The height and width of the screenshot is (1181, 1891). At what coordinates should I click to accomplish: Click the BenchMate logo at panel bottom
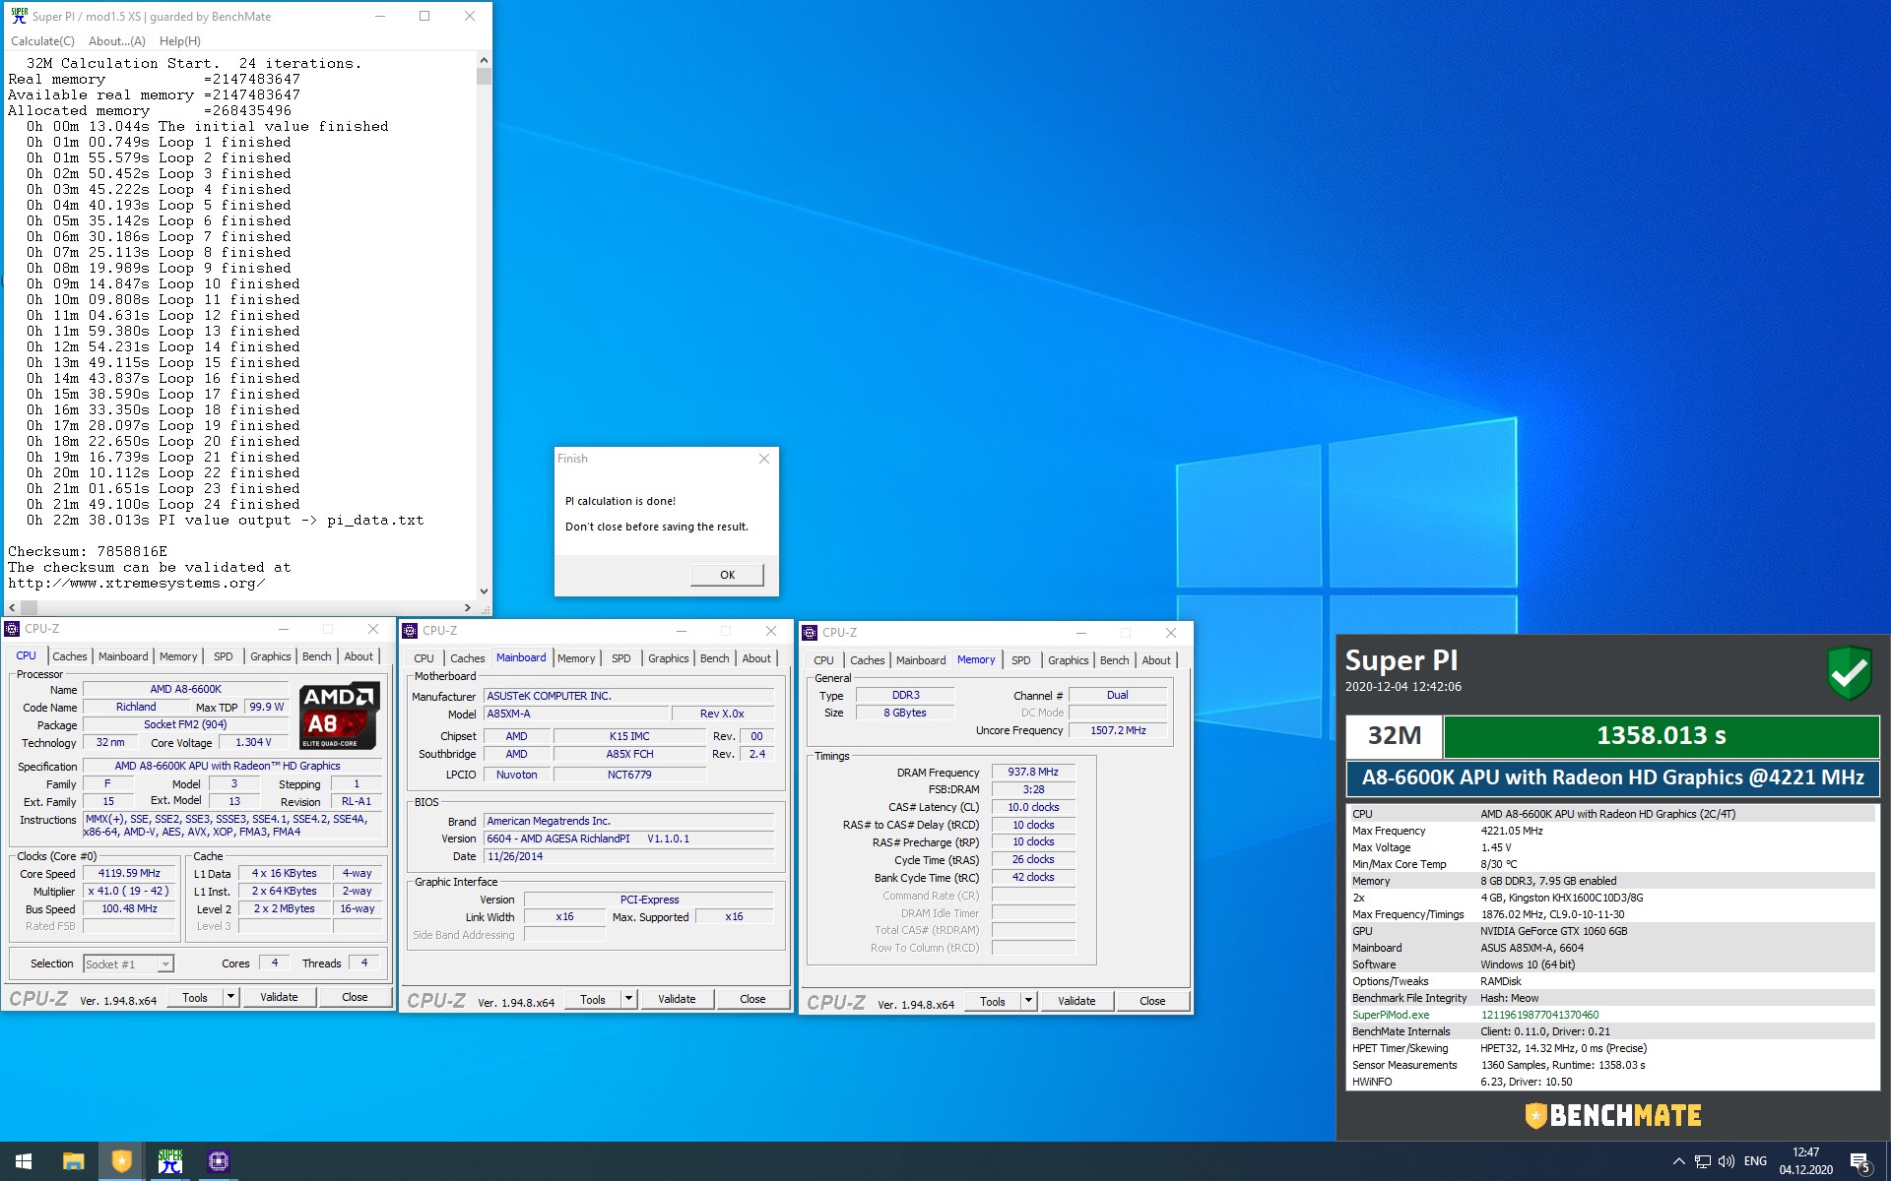coord(1612,1115)
